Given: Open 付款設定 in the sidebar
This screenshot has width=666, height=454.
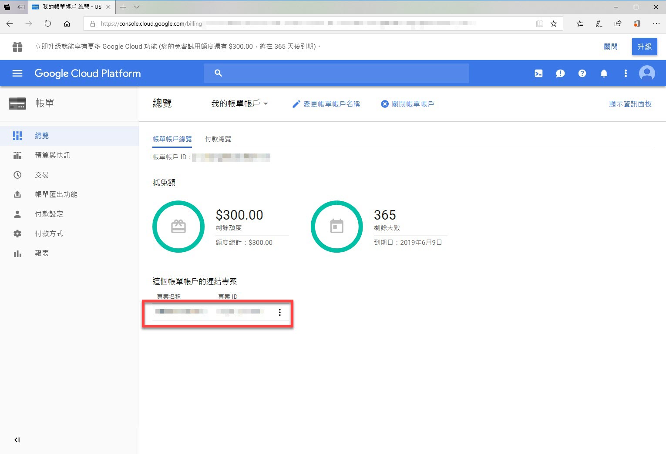Looking at the screenshot, I should click(69, 214).
